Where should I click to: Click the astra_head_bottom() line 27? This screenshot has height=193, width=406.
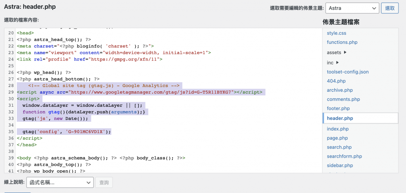(x=58, y=79)
